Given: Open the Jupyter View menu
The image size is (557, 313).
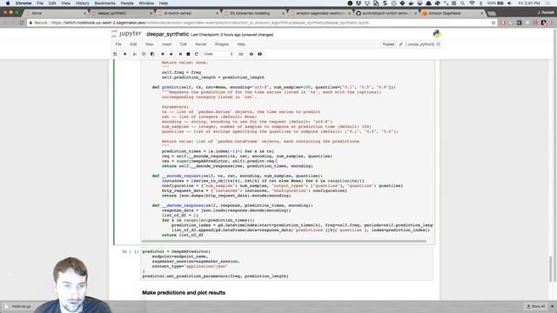Looking at the screenshot, I should (149, 44).
